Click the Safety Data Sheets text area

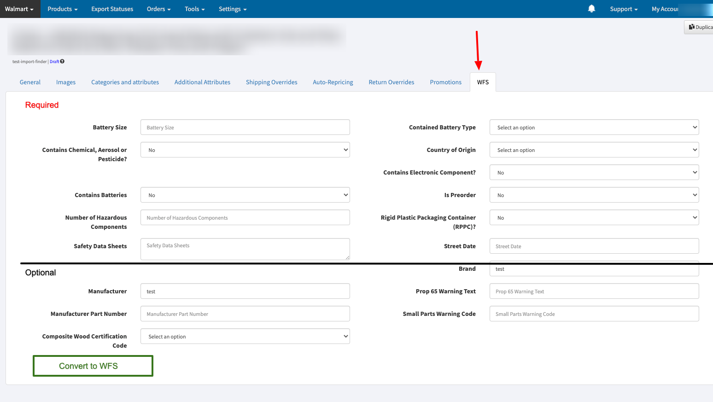245,249
